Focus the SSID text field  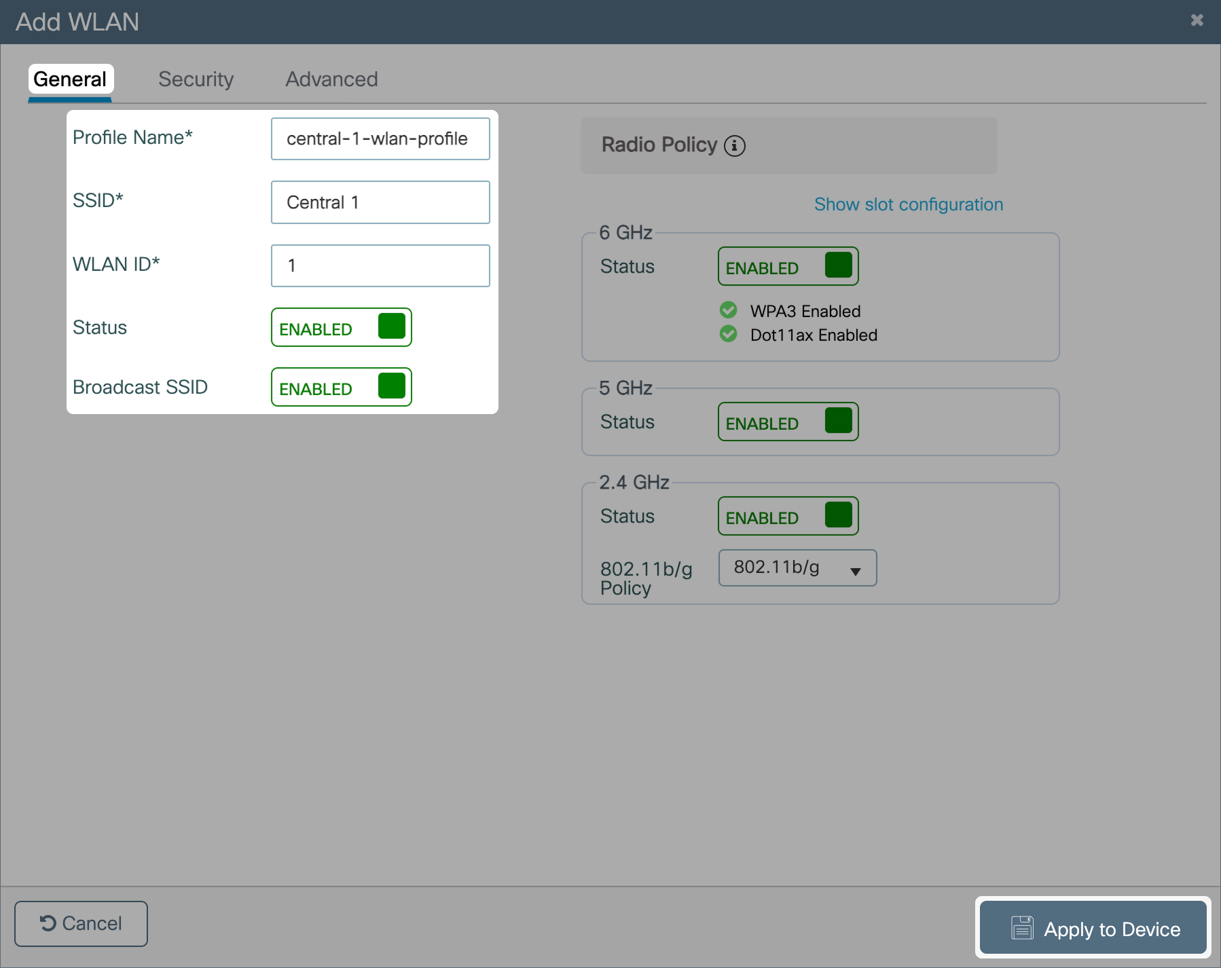tap(380, 202)
